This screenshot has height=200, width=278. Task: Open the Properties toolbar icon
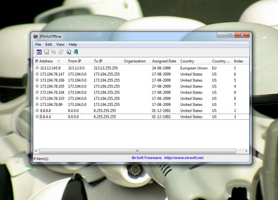(x=61, y=52)
